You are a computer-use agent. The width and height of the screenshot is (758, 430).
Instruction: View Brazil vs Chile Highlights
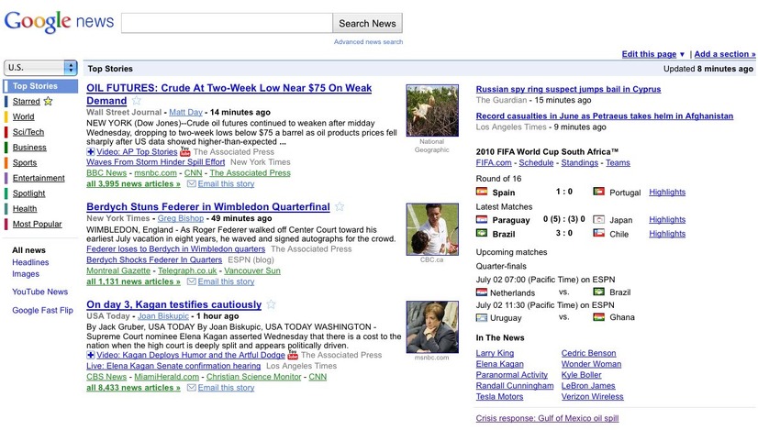click(667, 234)
